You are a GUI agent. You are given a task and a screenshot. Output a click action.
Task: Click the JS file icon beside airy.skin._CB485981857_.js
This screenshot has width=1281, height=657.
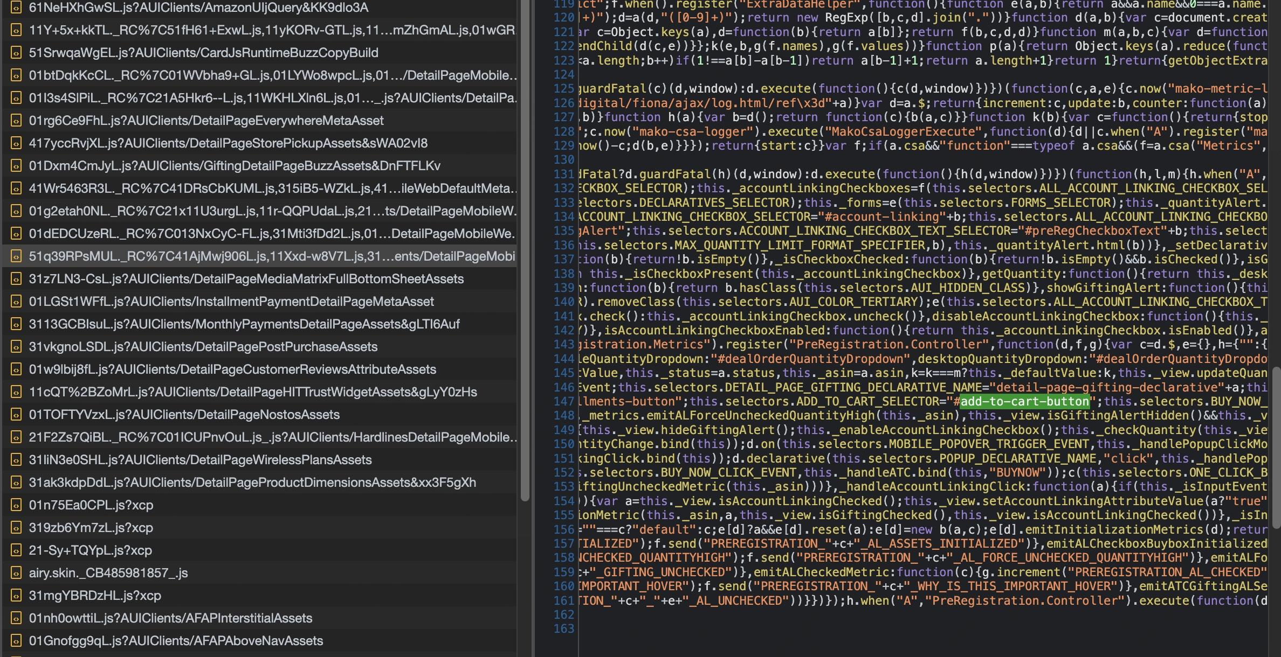[16, 573]
